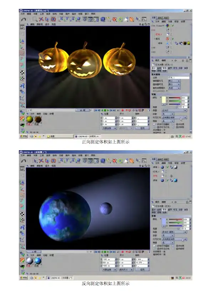Open the 可见灯光 dropdown in the Earth window
Image resolution: width=212 pixels, height=299 pixels.
point(174,239)
